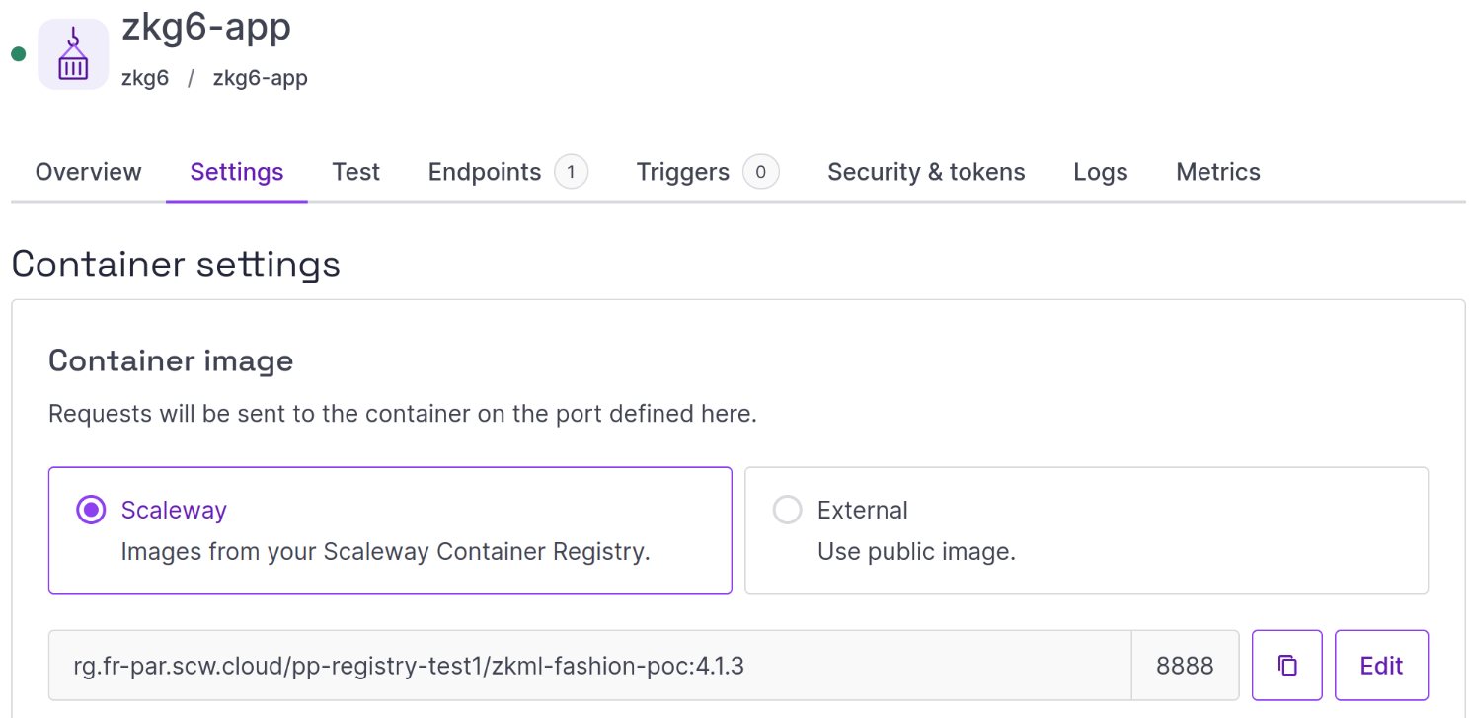Open the Endpoints tab label
Image resolution: width=1471 pixels, height=718 pixels.
pyautogui.click(x=484, y=172)
